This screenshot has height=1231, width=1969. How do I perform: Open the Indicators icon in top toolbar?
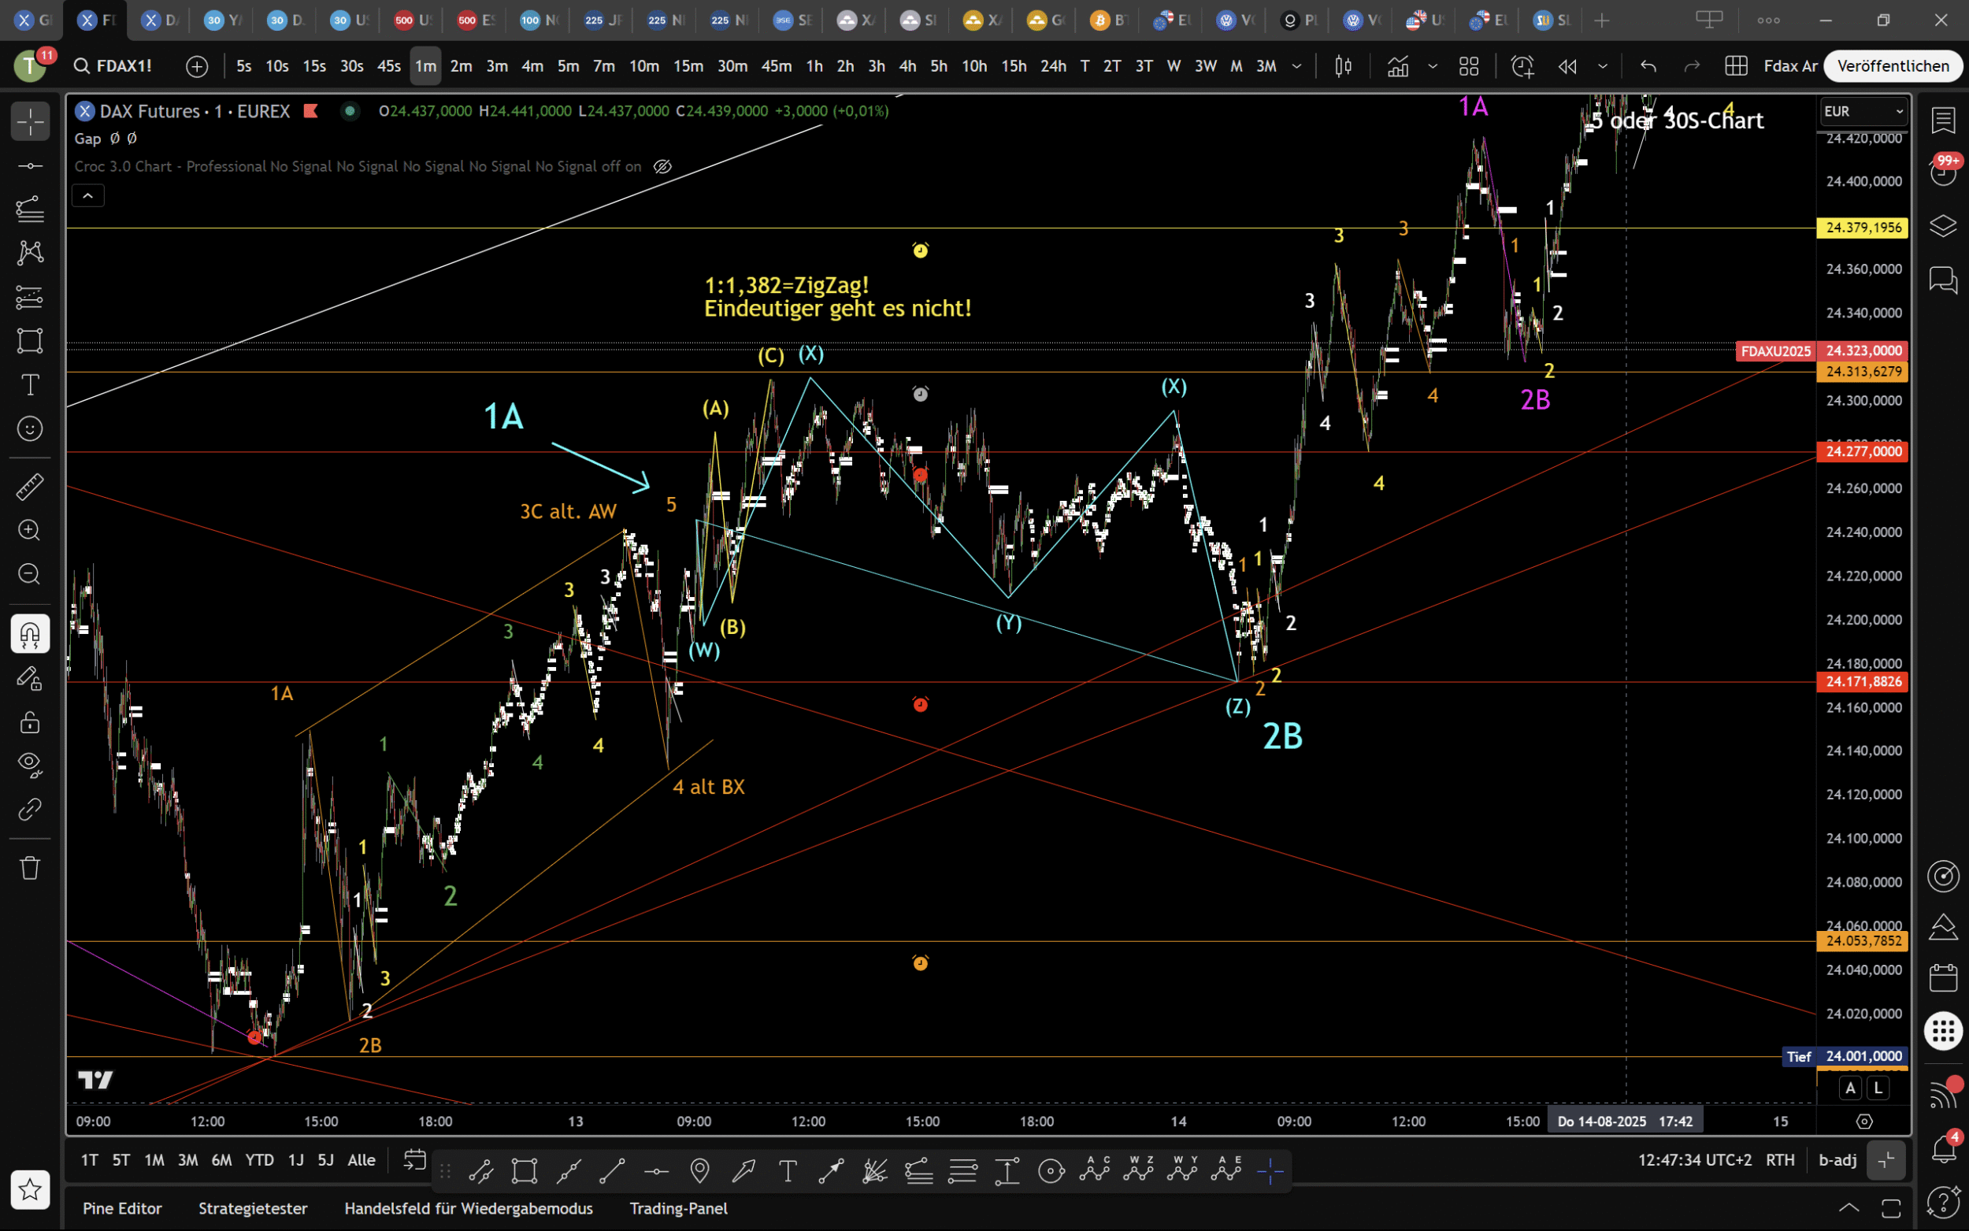click(1397, 66)
